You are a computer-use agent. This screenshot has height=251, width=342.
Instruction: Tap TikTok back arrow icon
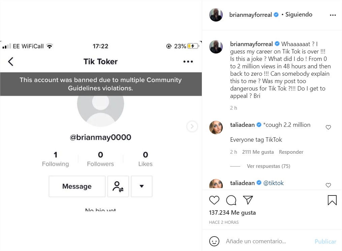pos(11,62)
